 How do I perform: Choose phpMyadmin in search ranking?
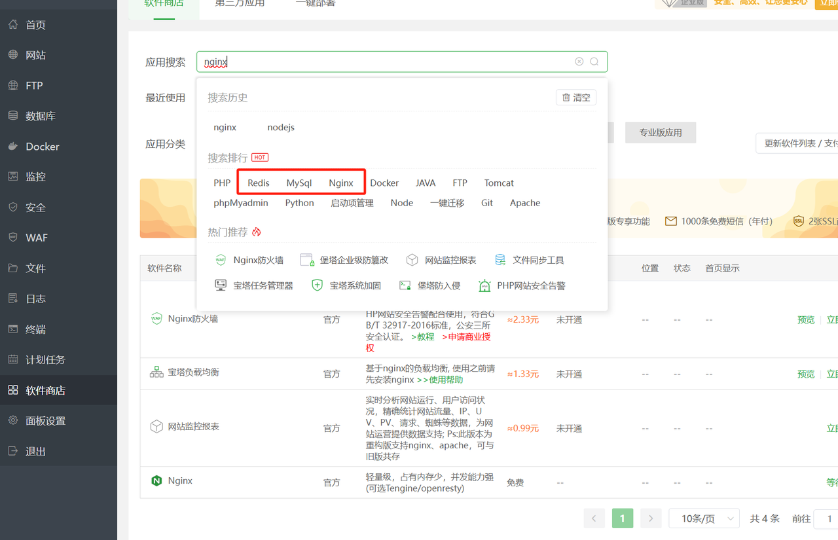pyautogui.click(x=241, y=203)
